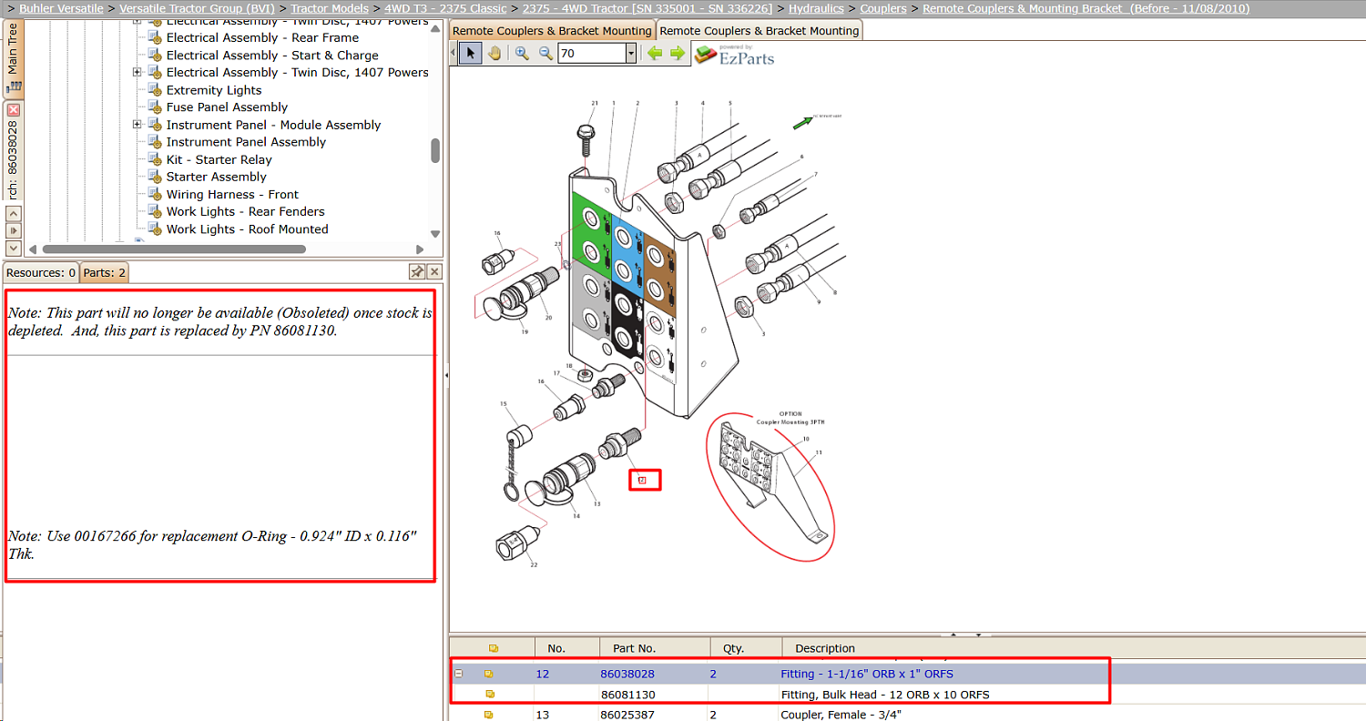Open the Parts: 2 tab
Screen dimensions: 1366x721
[105, 272]
